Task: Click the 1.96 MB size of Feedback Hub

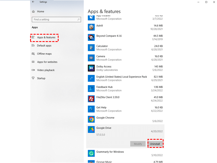Action: pos(158,87)
